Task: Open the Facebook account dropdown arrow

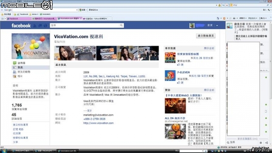Action: click(x=217, y=25)
